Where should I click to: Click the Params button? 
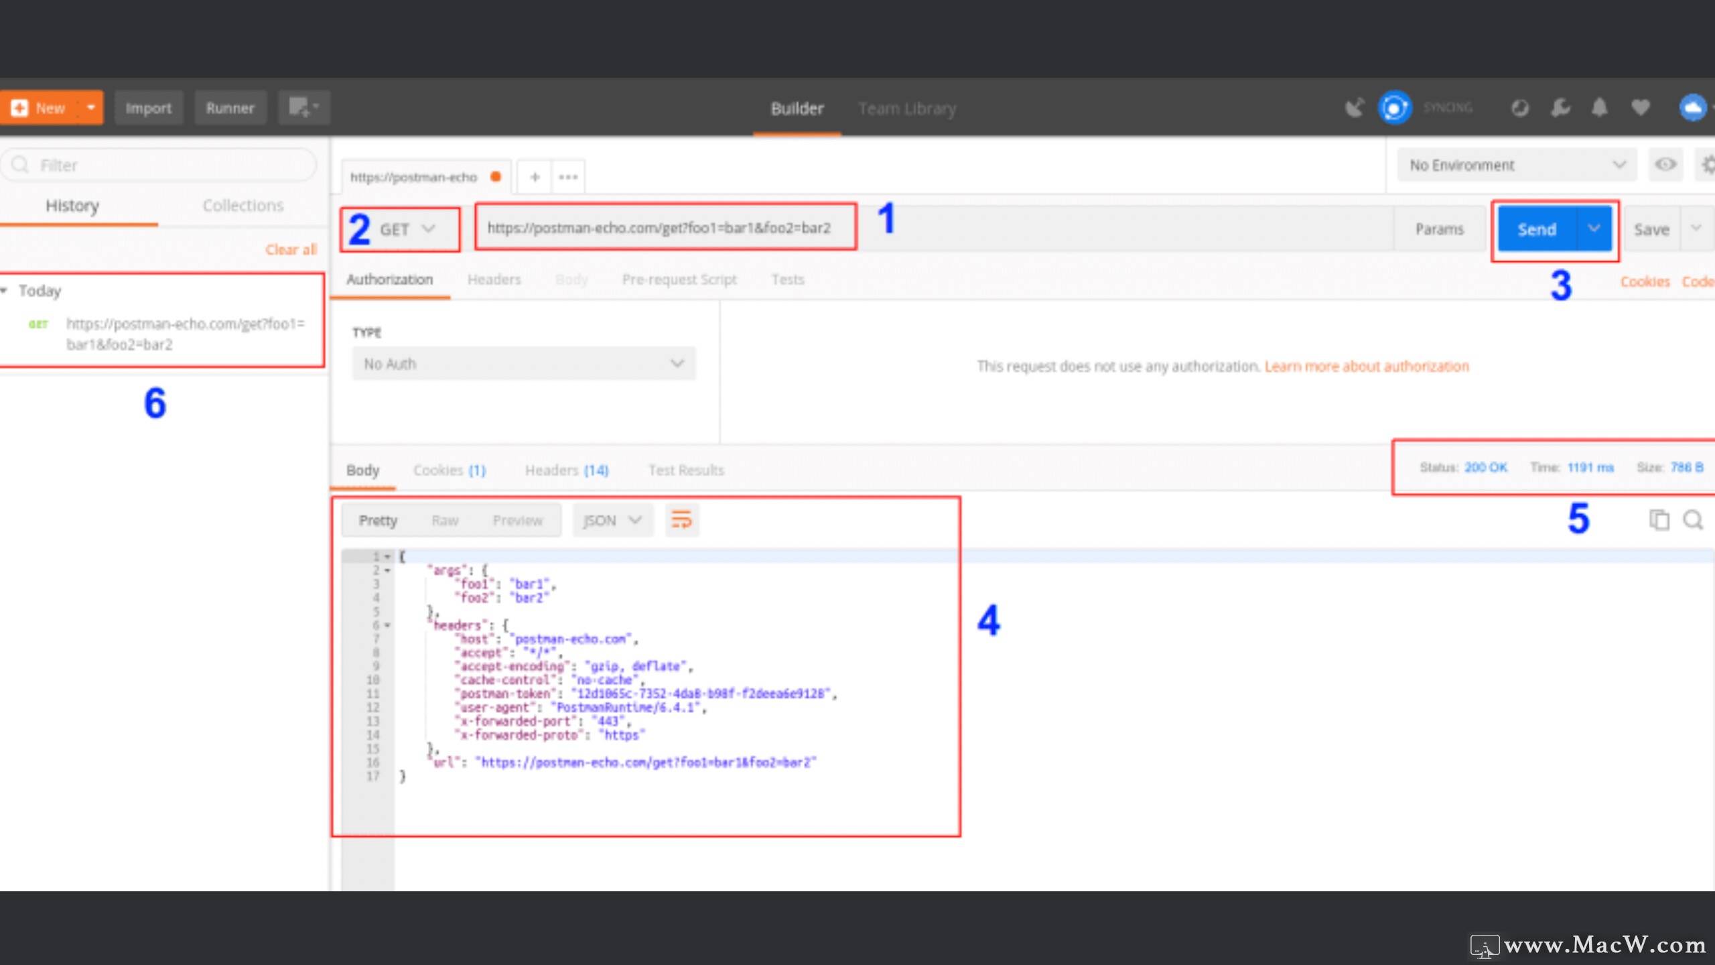(x=1439, y=229)
